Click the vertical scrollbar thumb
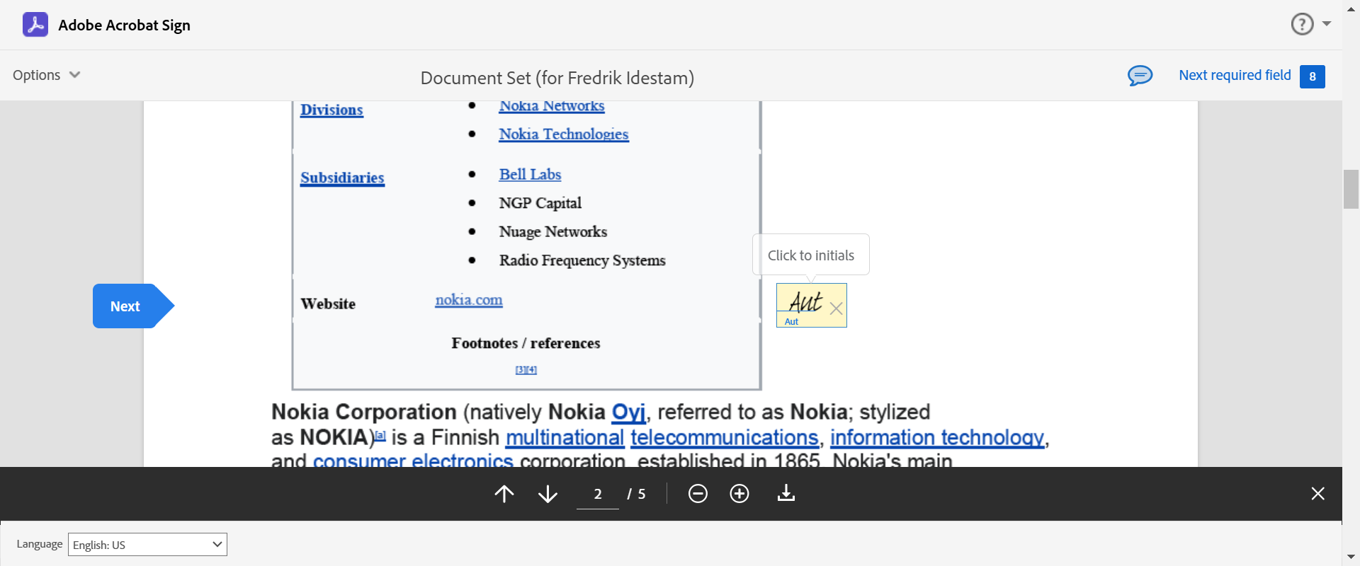Screen dimensions: 1360x566 [1351, 189]
